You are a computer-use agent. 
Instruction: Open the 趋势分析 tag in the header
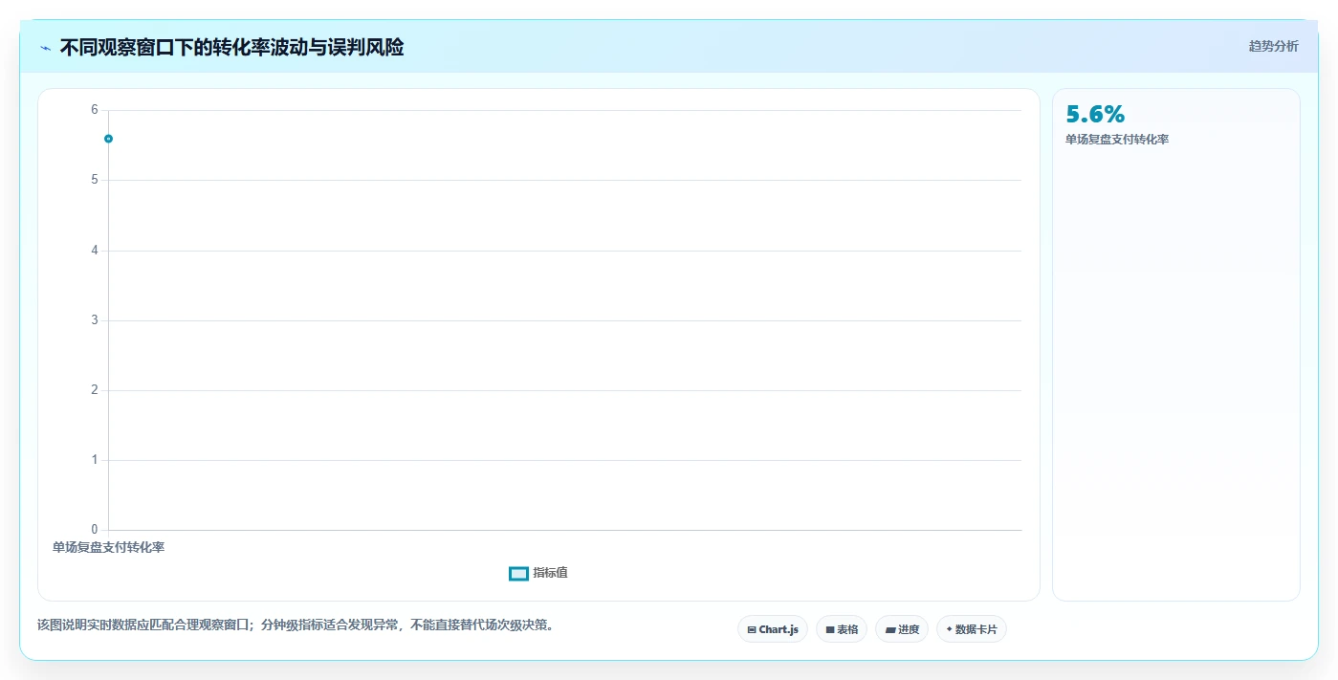pyautogui.click(x=1274, y=46)
